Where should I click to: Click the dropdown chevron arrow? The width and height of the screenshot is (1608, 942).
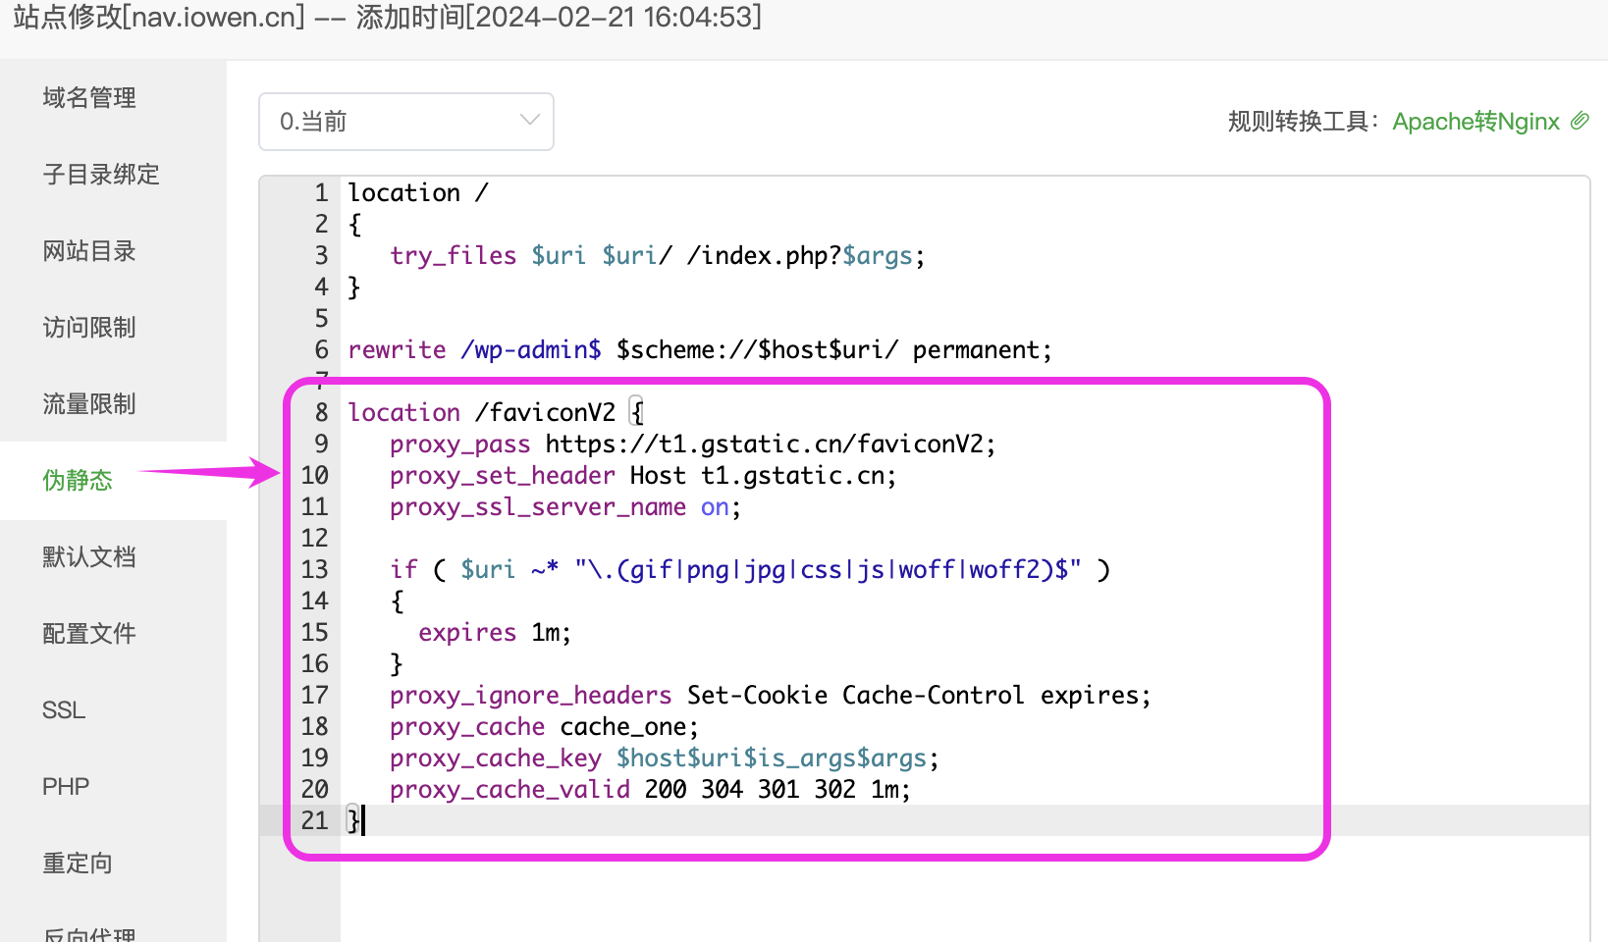click(530, 121)
